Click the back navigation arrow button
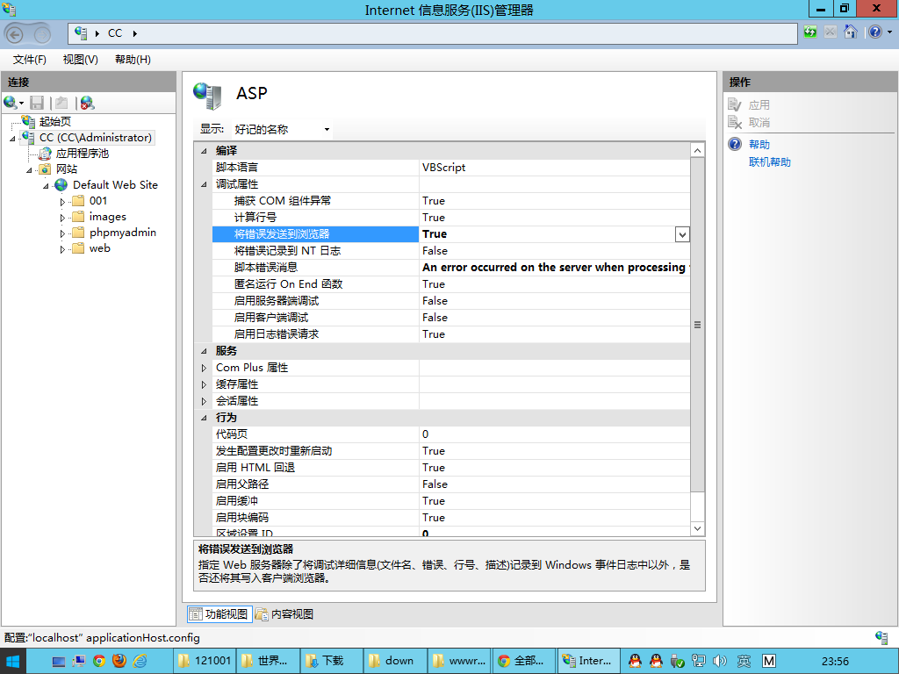 click(15, 34)
